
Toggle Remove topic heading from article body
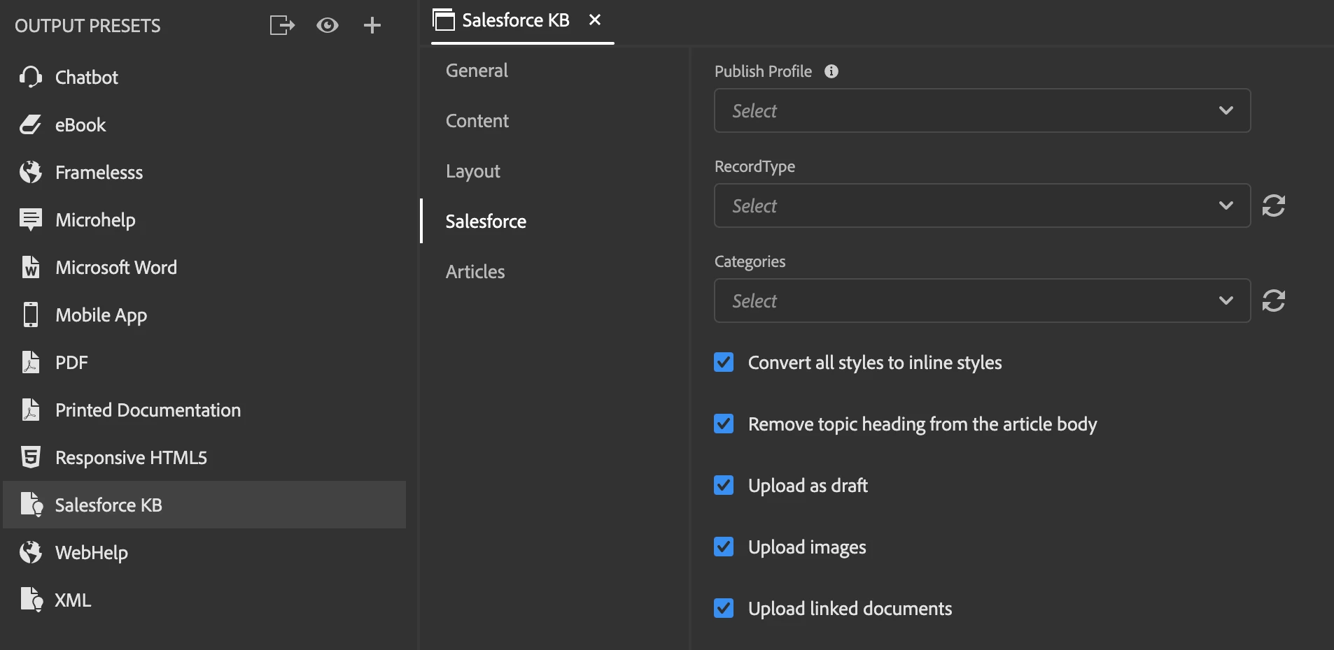tap(724, 424)
